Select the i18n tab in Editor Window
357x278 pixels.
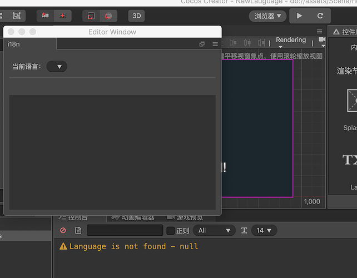[29, 44]
